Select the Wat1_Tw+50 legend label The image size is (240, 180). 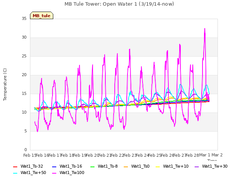point(33,173)
